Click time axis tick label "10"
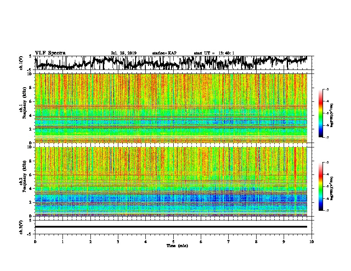The image size is (351, 271). click(x=312, y=242)
